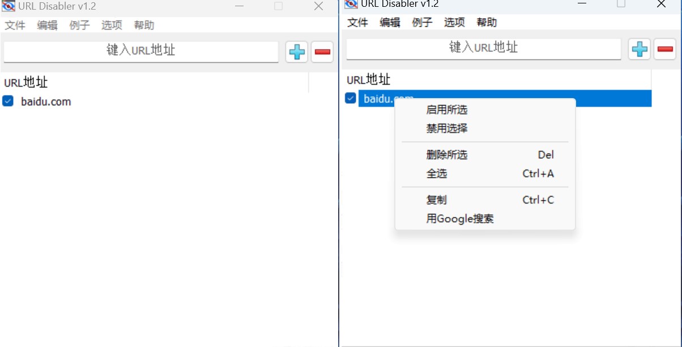The image size is (682, 347).
Task: Click the blue plus icon in left window
Action: tap(297, 52)
